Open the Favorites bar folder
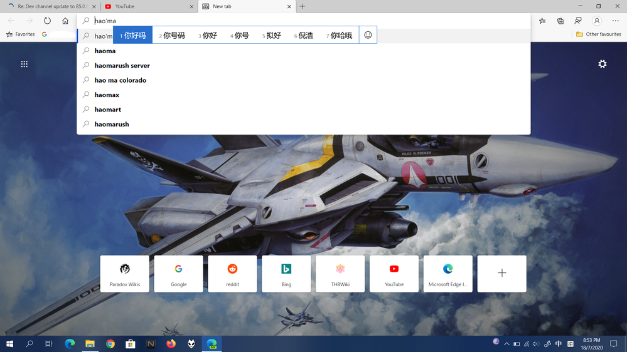This screenshot has height=352, width=627. (20, 34)
